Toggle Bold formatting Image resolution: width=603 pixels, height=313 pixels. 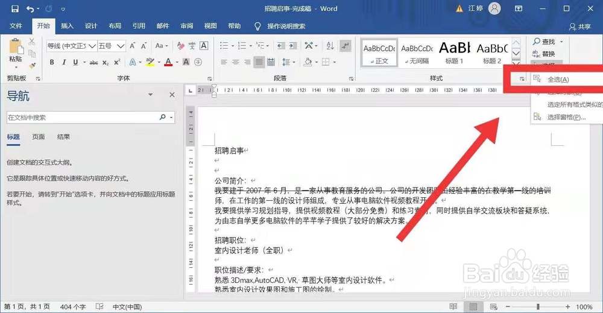click(x=52, y=62)
